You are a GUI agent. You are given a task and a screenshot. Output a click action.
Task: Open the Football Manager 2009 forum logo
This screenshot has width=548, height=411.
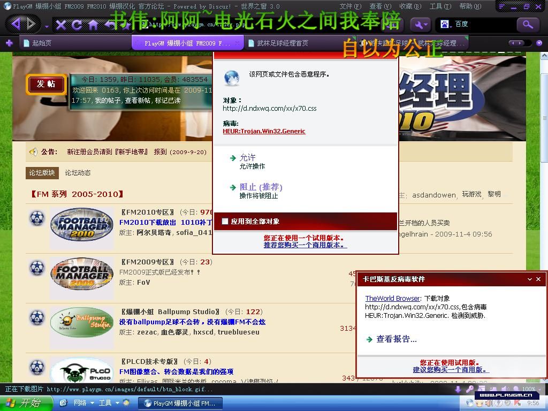[82, 274]
